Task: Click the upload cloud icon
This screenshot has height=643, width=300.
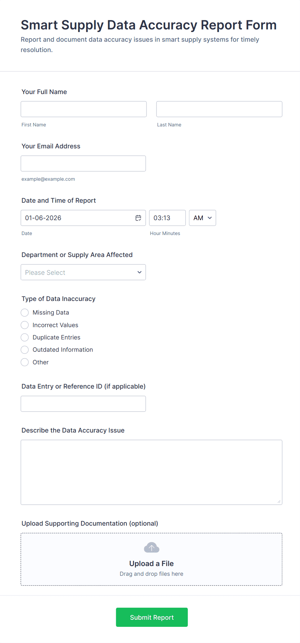Action: [x=151, y=547]
